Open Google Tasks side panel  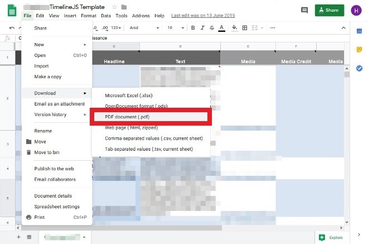click(359, 68)
